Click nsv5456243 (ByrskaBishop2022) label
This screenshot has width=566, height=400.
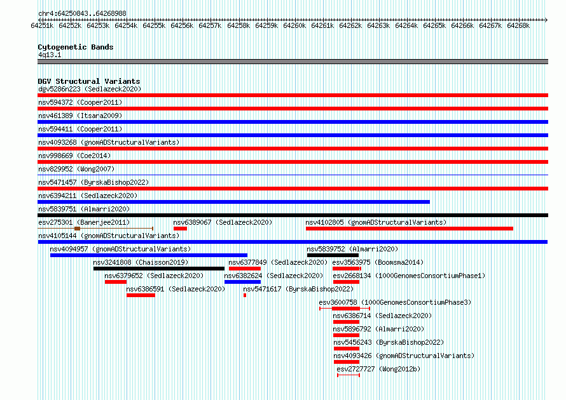click(x=389, y=342)
